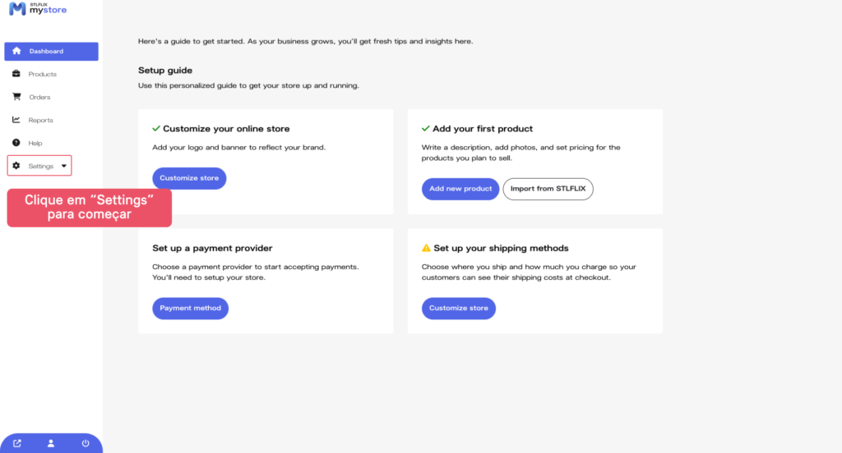Go to the Reports menu item
Screen dimensions: 842x453
[x=40, y=120]
